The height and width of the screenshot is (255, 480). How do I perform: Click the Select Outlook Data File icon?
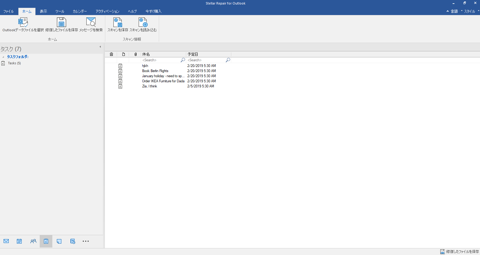click(23, 22)
